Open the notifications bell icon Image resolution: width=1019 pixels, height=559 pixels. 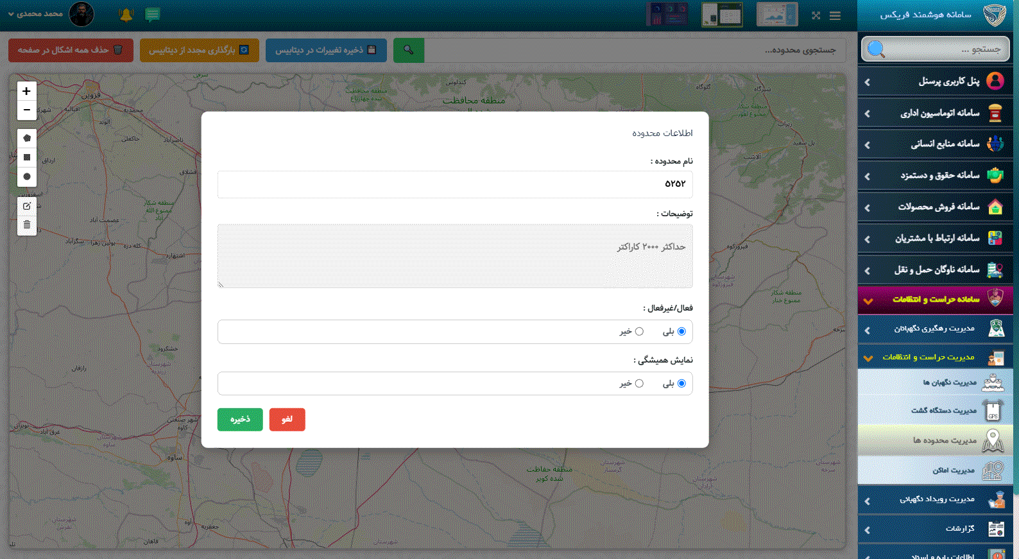[126, 15]
